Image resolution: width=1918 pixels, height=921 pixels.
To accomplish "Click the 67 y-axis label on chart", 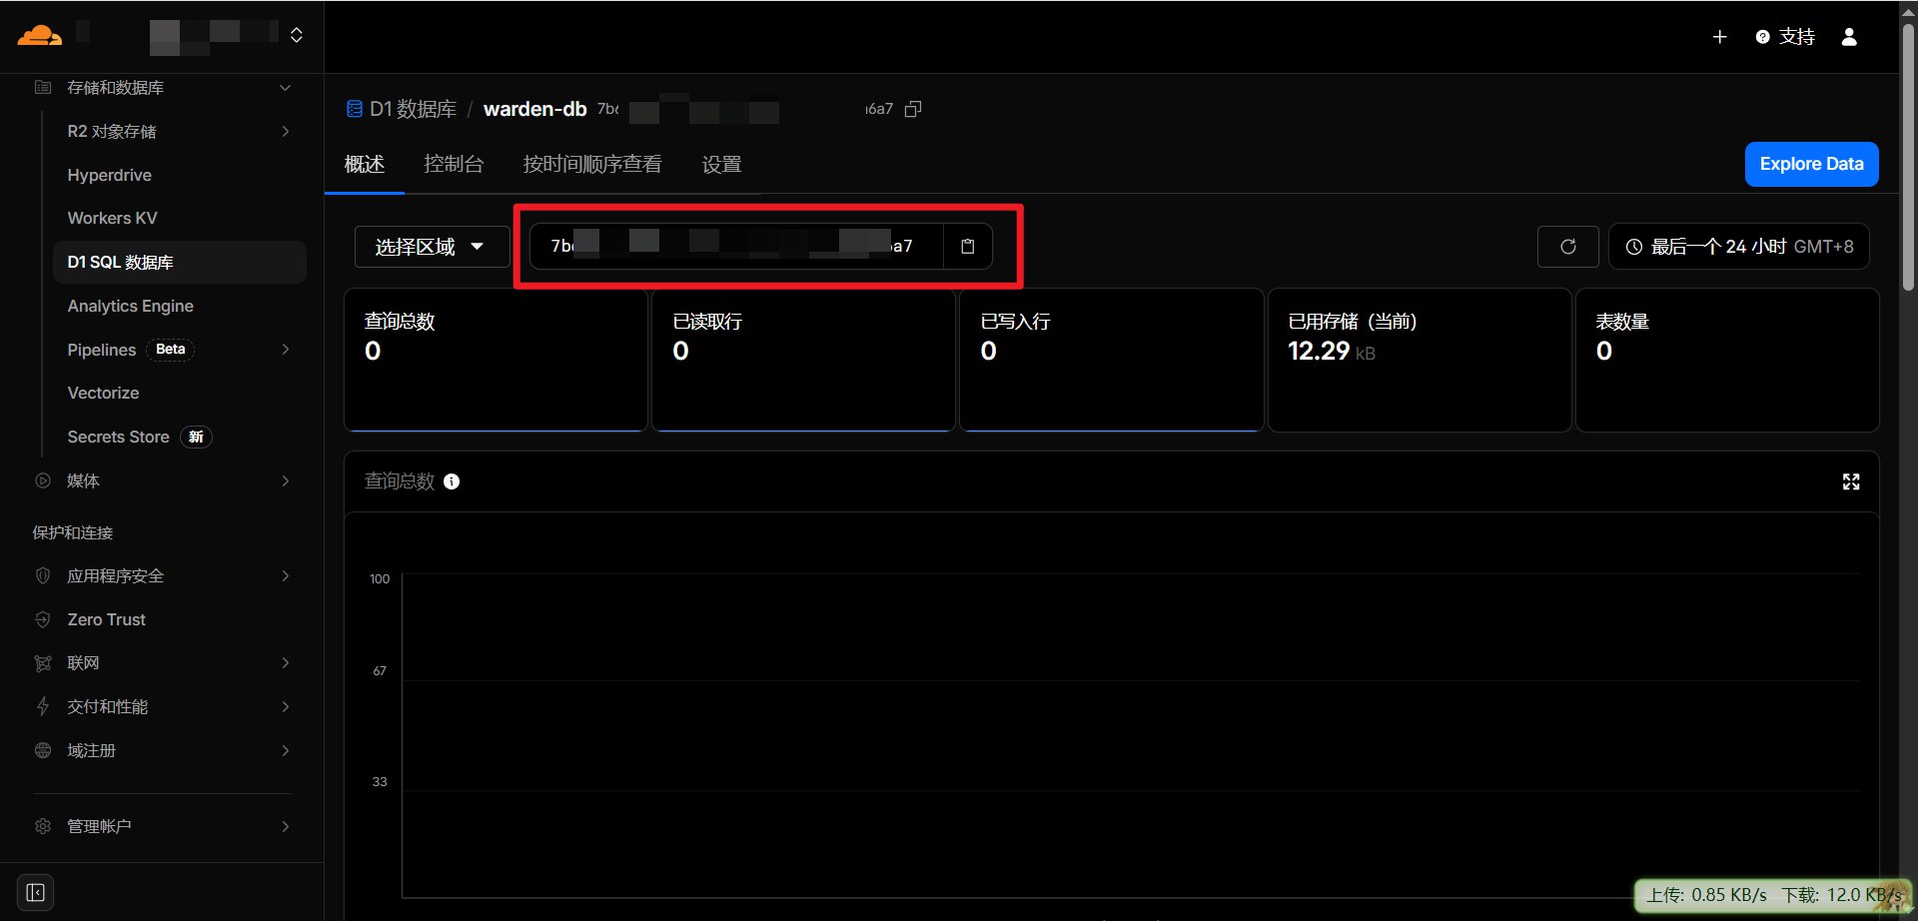I will click(380, 671).
